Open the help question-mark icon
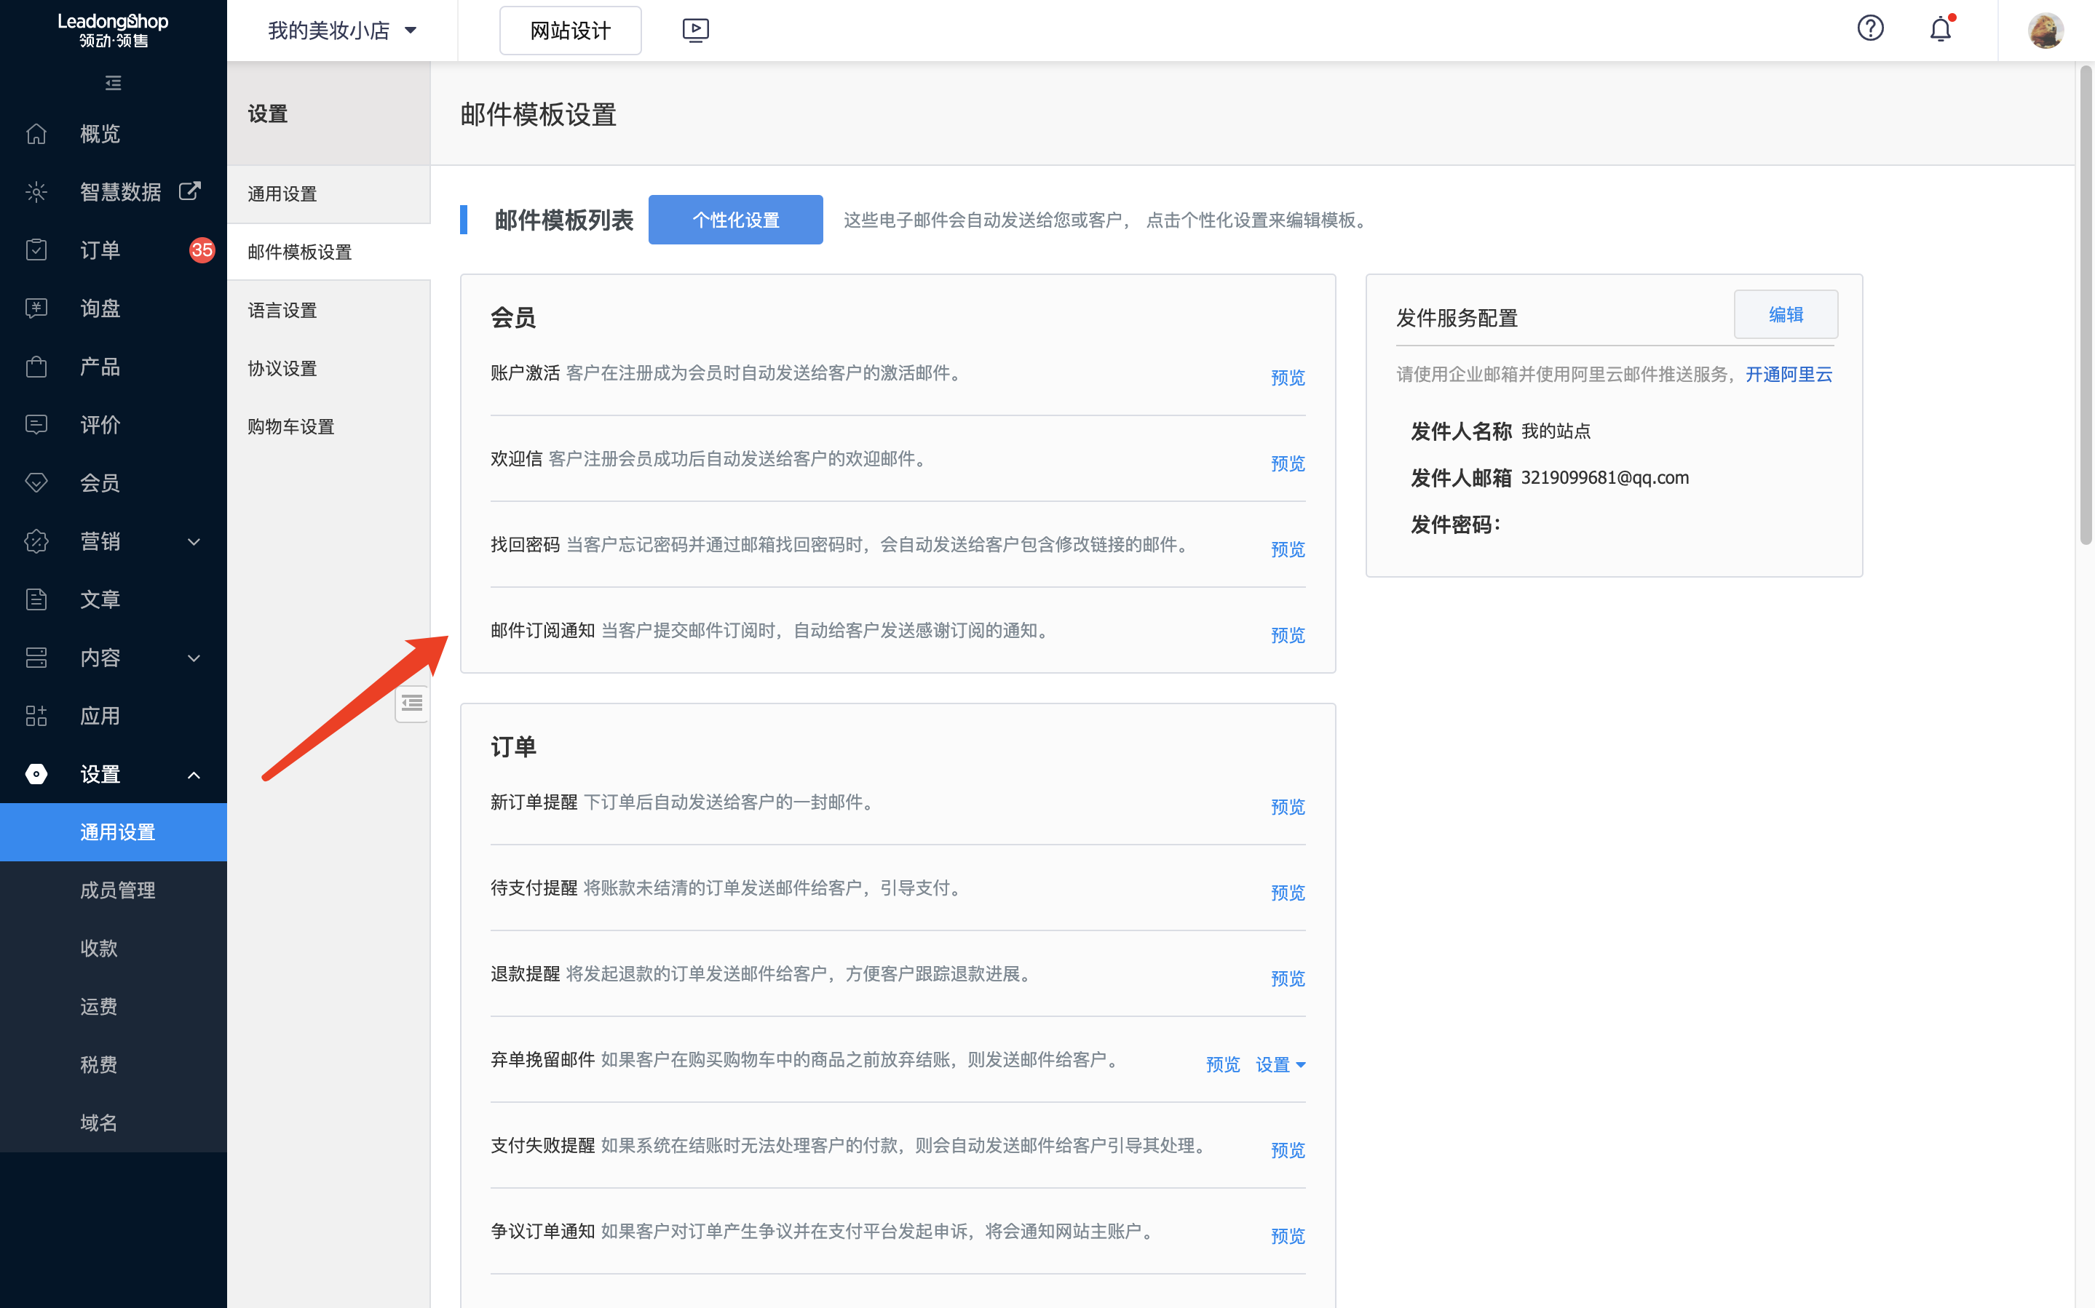The image size is (2095, 1308). 1871,28
